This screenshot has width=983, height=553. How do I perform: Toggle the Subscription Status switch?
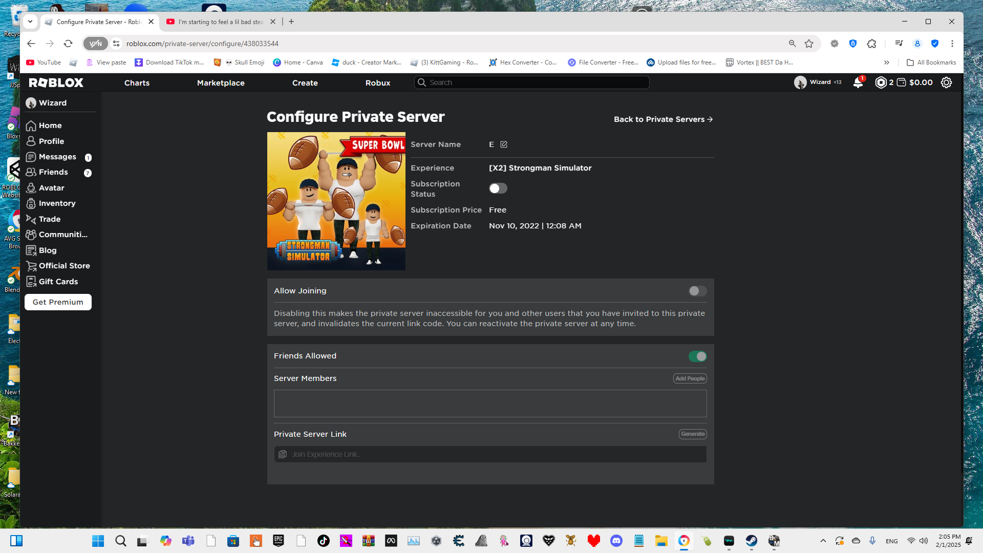click(498, 188)
